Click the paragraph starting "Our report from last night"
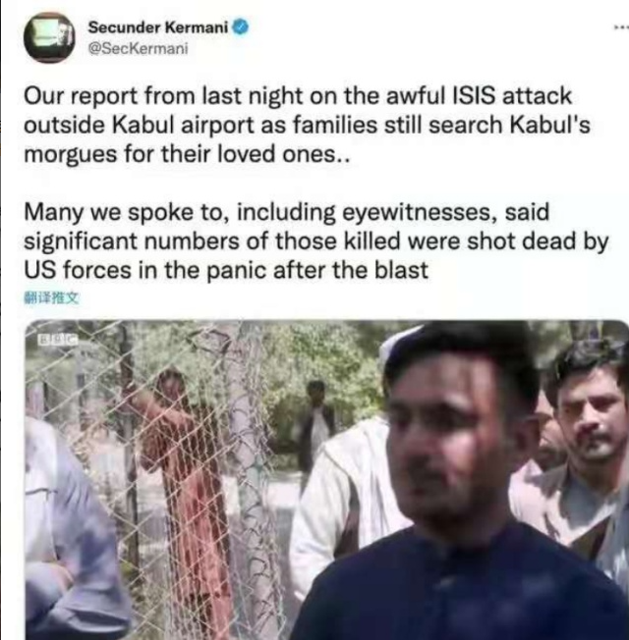Screen dimensions: 629x640 pos(307,125)
